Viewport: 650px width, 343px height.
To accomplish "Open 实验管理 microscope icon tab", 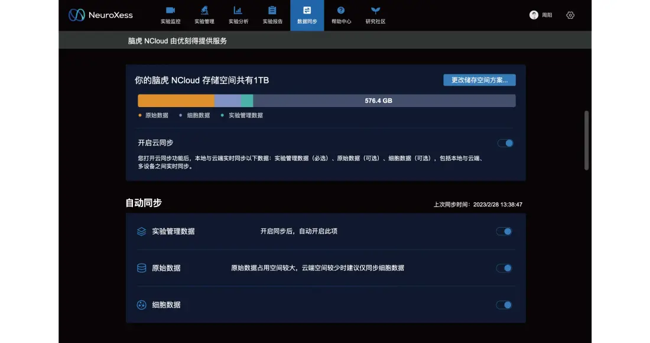I will (204, 15).
